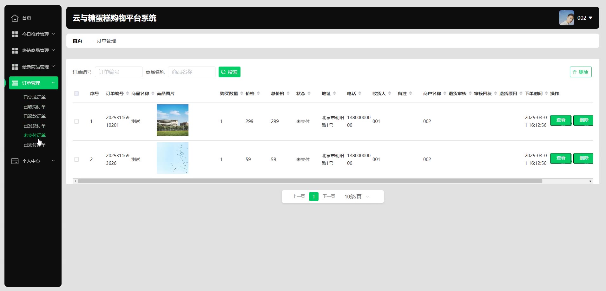Open the 10条/页 page size dropdown
This screenshot has width=606, height=291.
point(357,197)
